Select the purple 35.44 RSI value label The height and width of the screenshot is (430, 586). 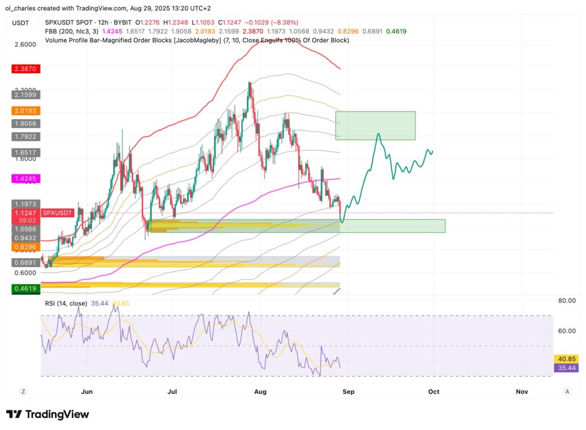(565, 368)
